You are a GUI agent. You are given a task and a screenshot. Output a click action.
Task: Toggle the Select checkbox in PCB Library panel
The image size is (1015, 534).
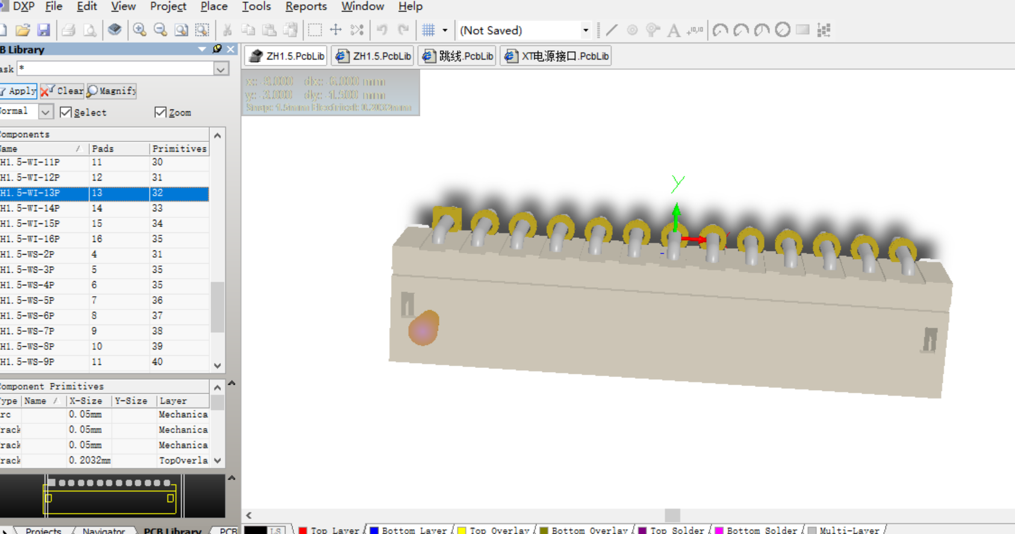(66, 113)
